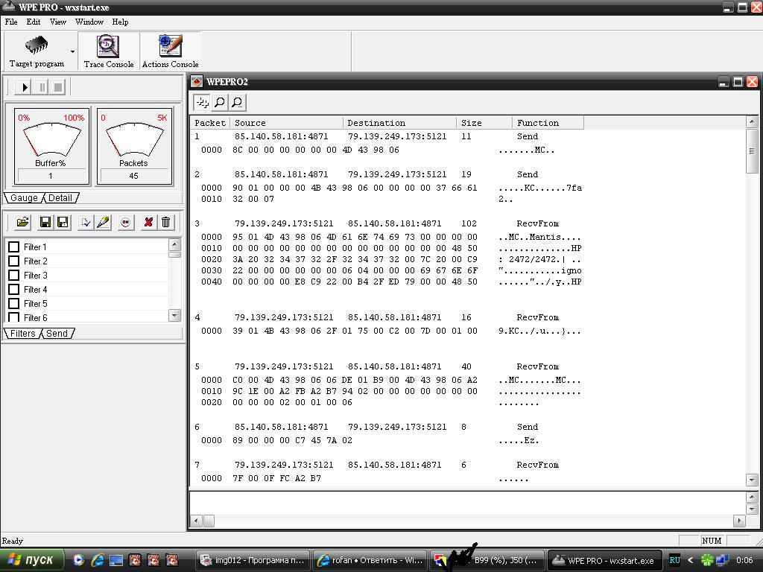Enable the Filter 3 checkbox

(14, 276)
